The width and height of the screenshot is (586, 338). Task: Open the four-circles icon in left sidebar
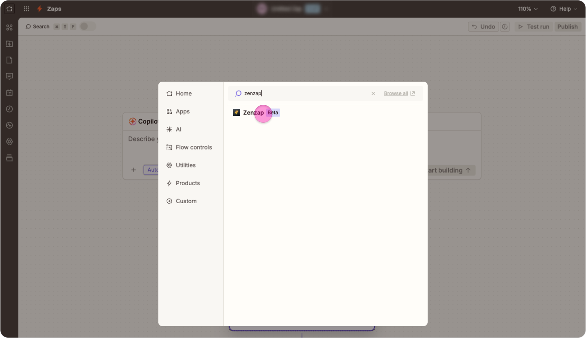pyautogui.click(x=9, y=28)
